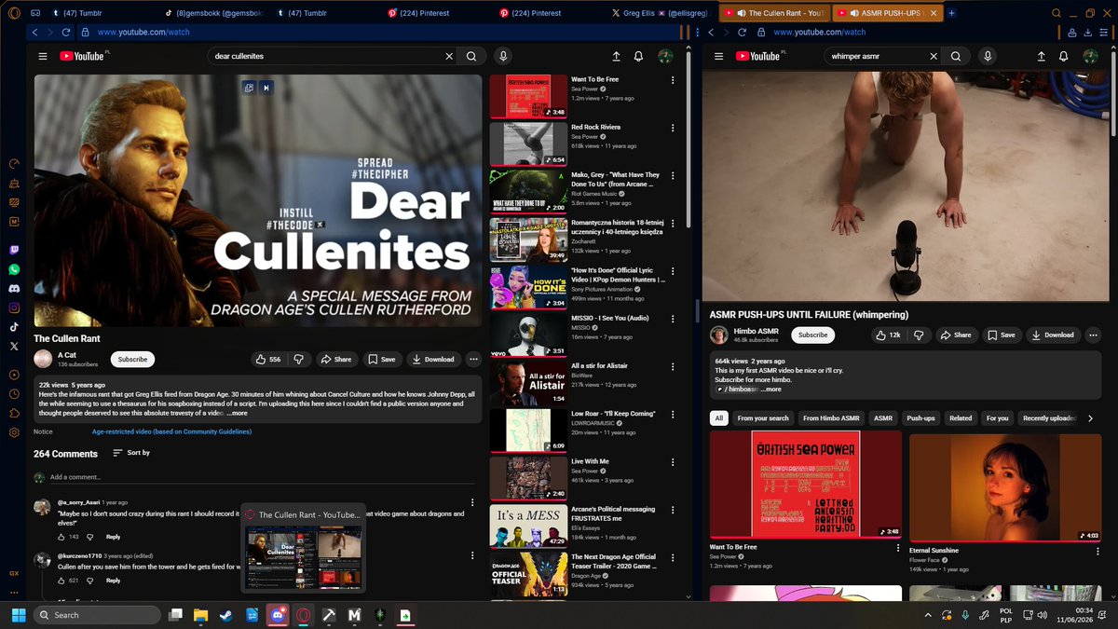Open Instagram in the Opera sidebar
1118x629 pixels.
(x=14, y=308)
